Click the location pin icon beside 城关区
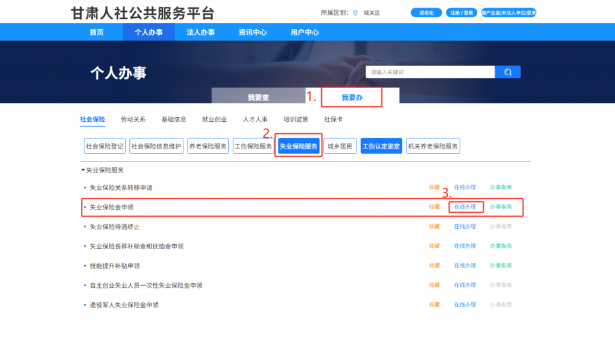Screen dimensions: 615x346 (355, 13)
